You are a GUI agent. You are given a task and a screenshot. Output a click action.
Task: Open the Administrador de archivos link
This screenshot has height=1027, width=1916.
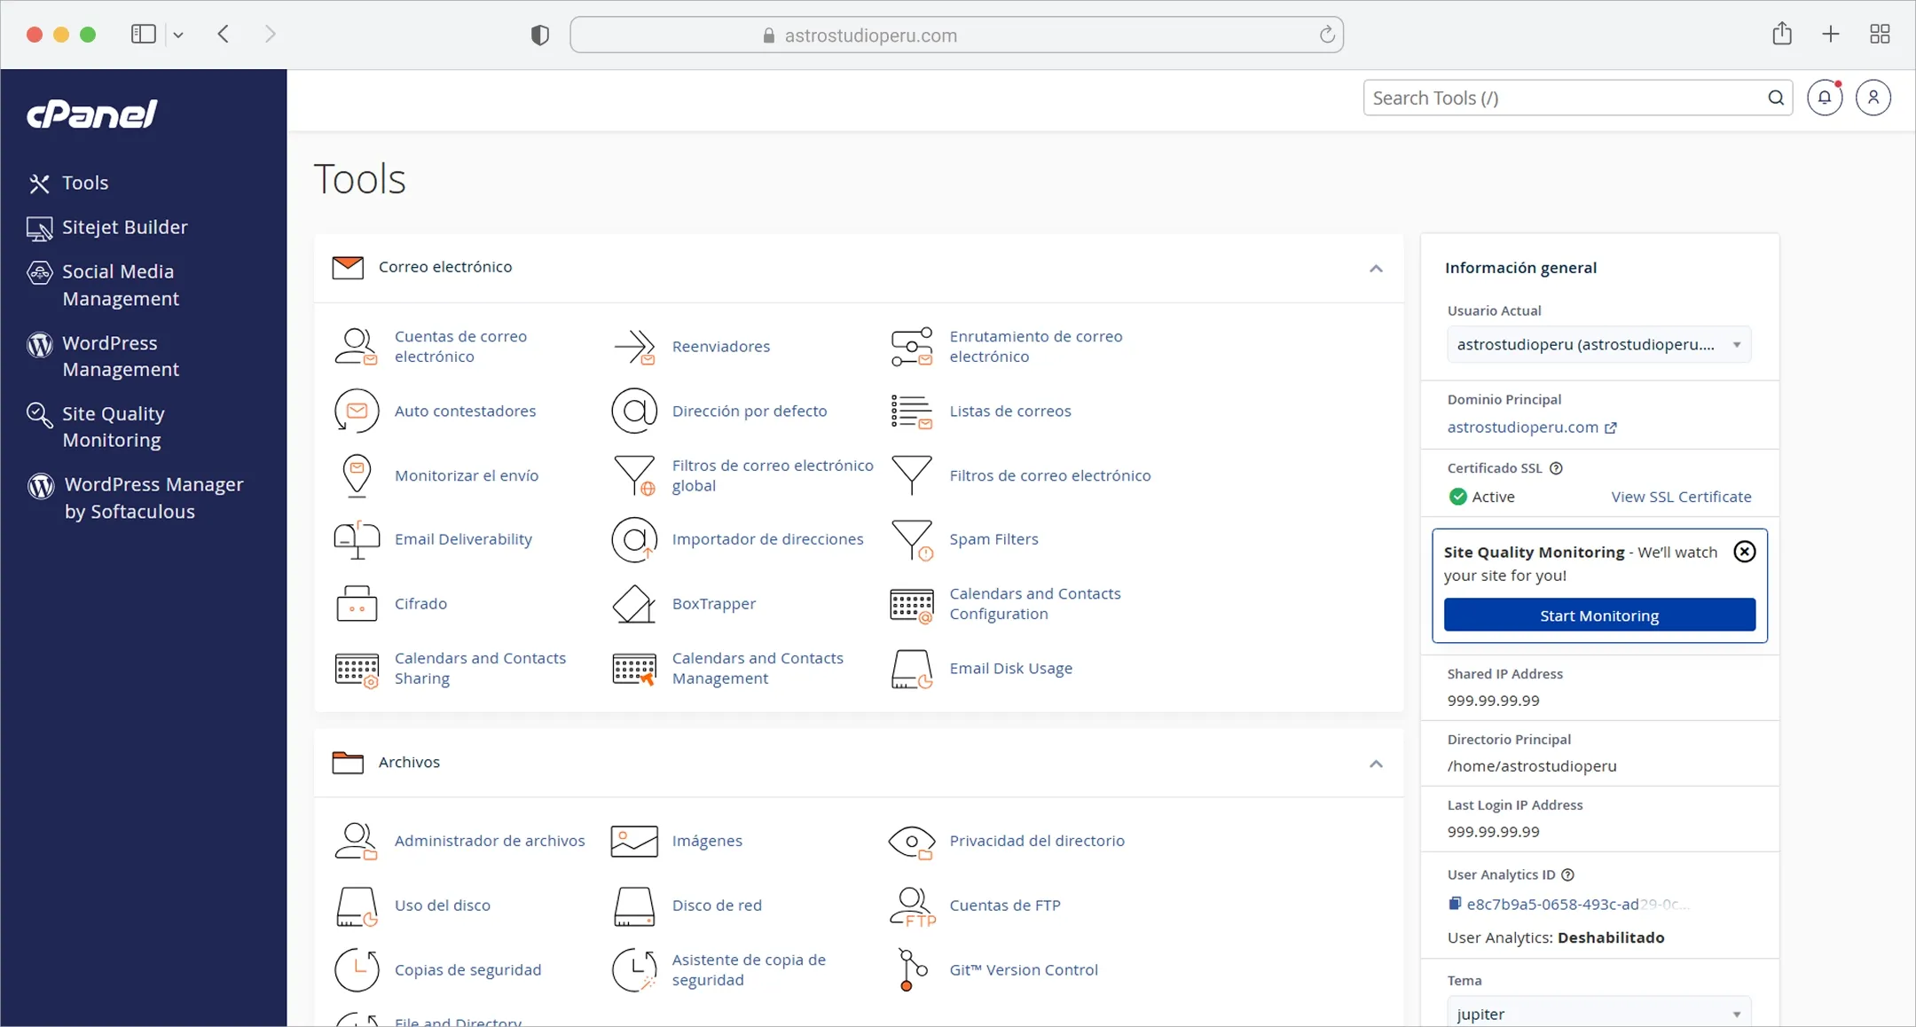click(x=490, y=841)
